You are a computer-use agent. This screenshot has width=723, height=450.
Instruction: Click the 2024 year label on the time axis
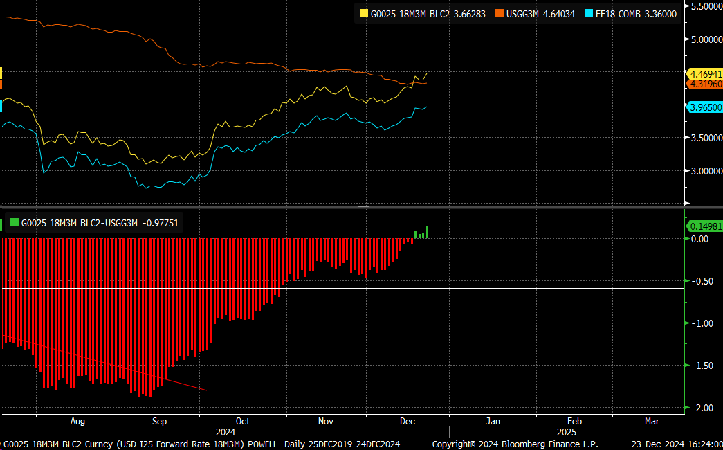pos(226,433)
